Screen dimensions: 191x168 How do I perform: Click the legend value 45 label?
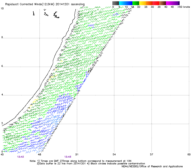(x=172, y=7)
